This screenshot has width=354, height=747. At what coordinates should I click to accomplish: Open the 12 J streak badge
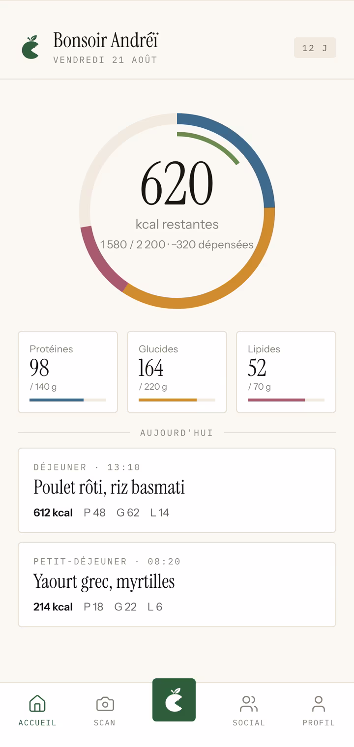point(315,48)
